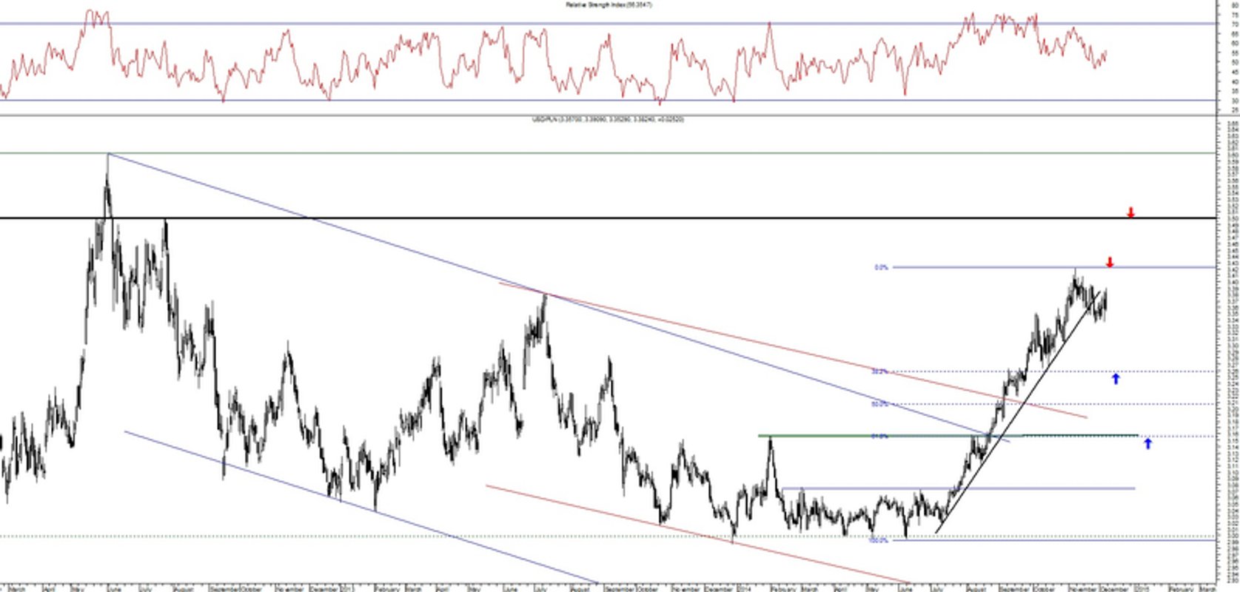Click the blue up arrow below the green support line
Image resolution: width=1240 pixels, height=592 pixels.
pyautogui.click(x=1147, y=443)
